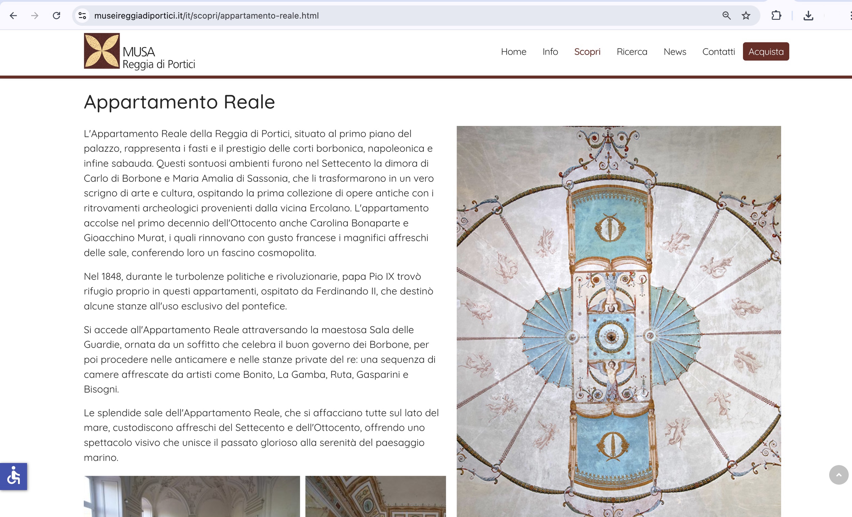Open the Ricerca menu item
This screenshot has height=517, width=852.
[x=632, y=51]
